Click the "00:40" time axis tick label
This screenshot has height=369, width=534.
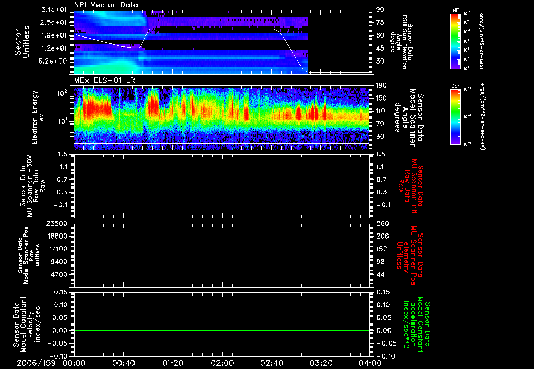(x=123, y=363)
